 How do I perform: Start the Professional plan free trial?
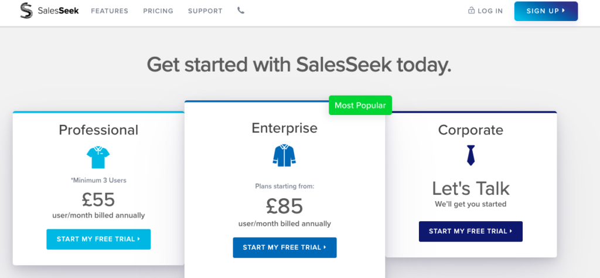(x=98, y=239)
